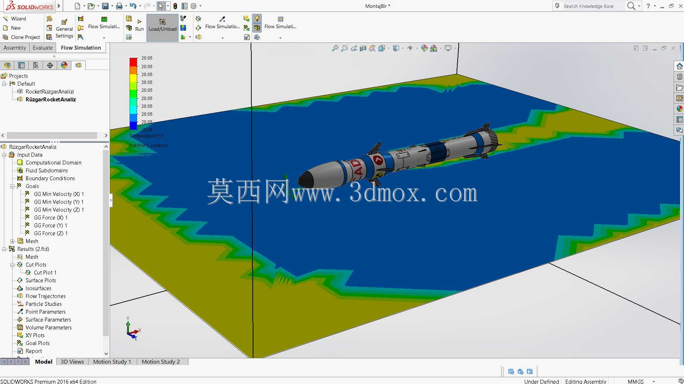Open the PropertyManager tab icon

pos(21,65)
